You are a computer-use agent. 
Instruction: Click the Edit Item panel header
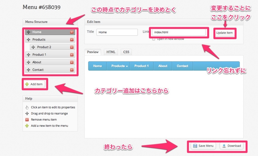tap(164, 22)
